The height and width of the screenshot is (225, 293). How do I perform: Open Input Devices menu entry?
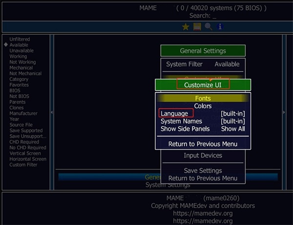203,156
